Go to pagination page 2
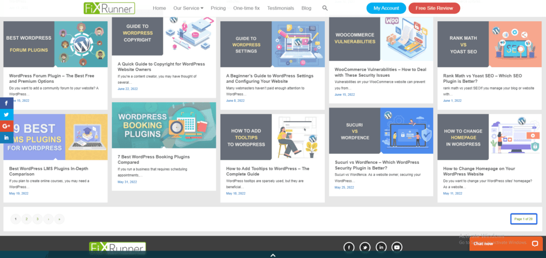This screenshot has height=258, width=546. pos(27,219)
